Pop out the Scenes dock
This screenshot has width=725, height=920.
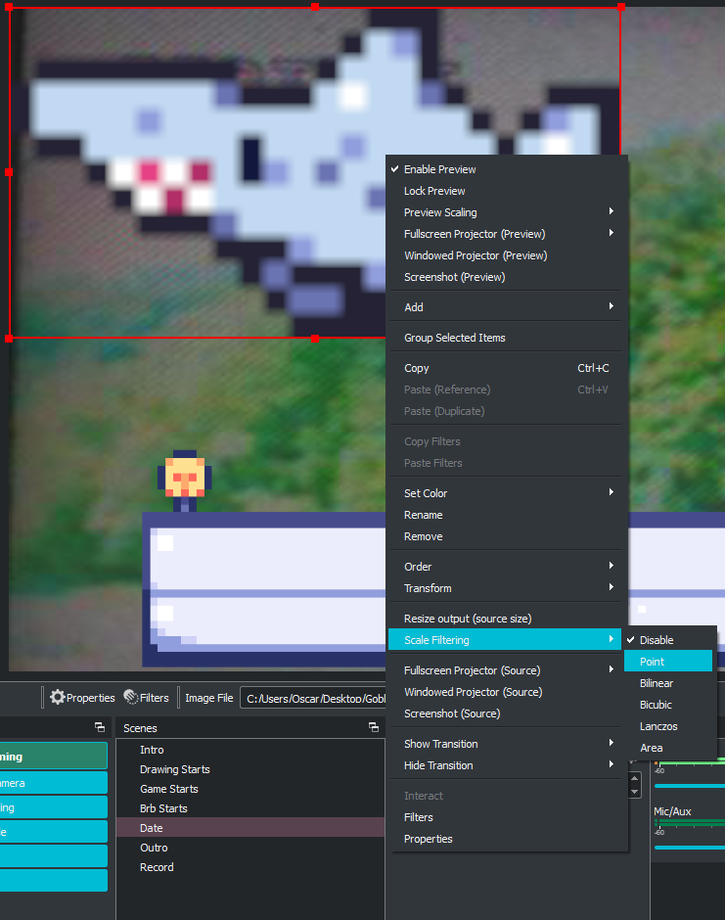[374, 727]
